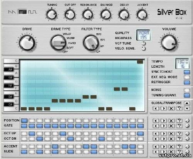Click shift left arrow for Slide row
This screenshot has width=193, height=159.
point(156,152)
